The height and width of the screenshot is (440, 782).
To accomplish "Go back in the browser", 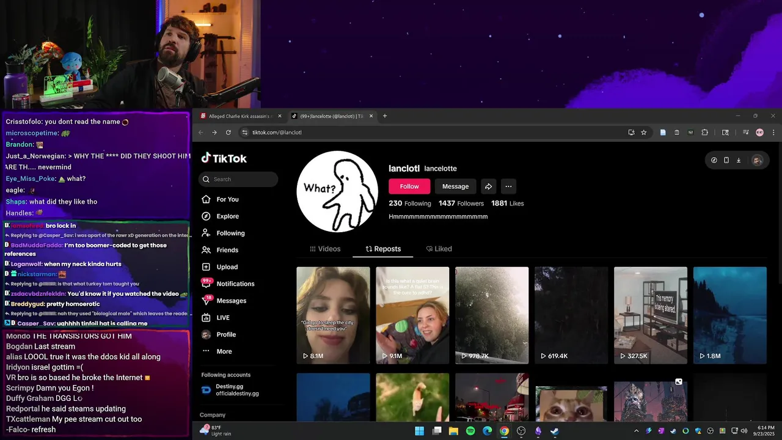I will pyautogui.click(x=201, y=132).
